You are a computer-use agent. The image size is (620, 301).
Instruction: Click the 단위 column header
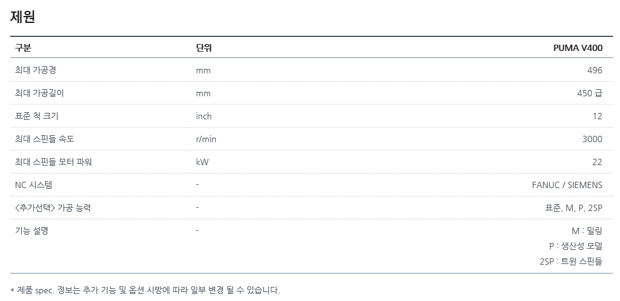click(x=204, y=48)
